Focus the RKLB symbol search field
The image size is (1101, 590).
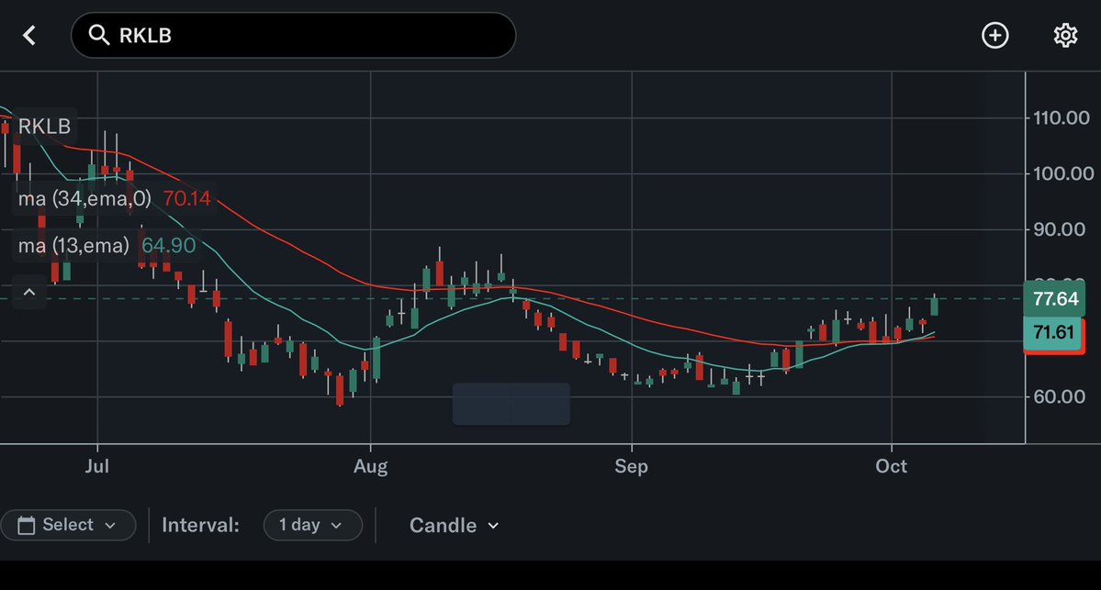coord(294,35)
